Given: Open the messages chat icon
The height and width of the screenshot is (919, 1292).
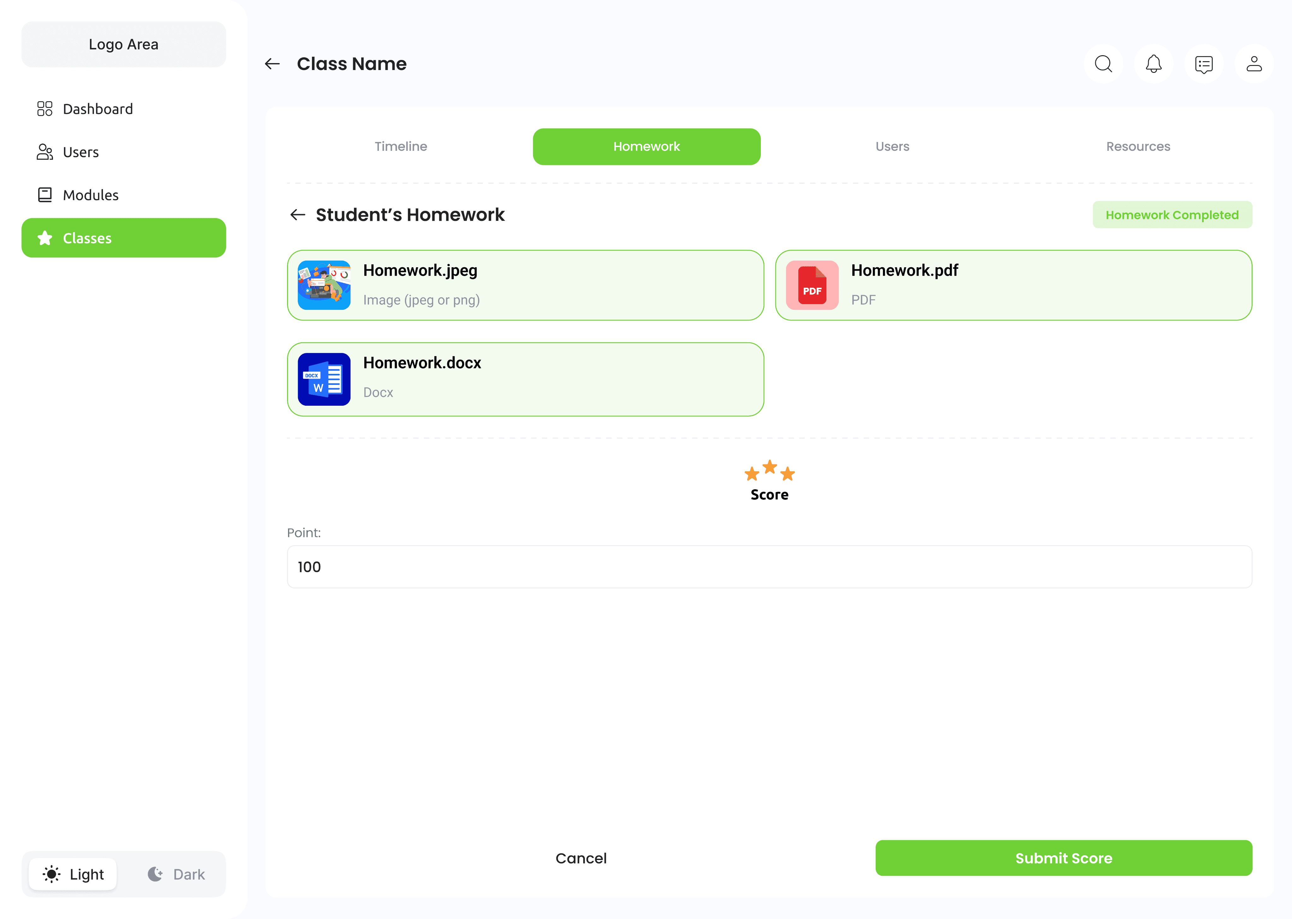Looking at the screenshot, I should [x=1204, y=64].
